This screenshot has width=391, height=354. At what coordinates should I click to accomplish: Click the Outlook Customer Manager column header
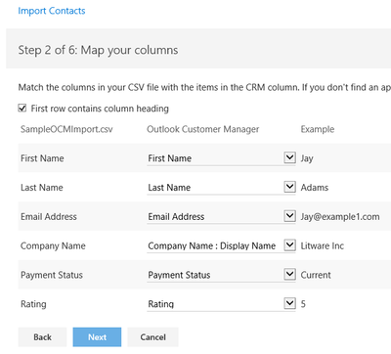pos(203,129)
